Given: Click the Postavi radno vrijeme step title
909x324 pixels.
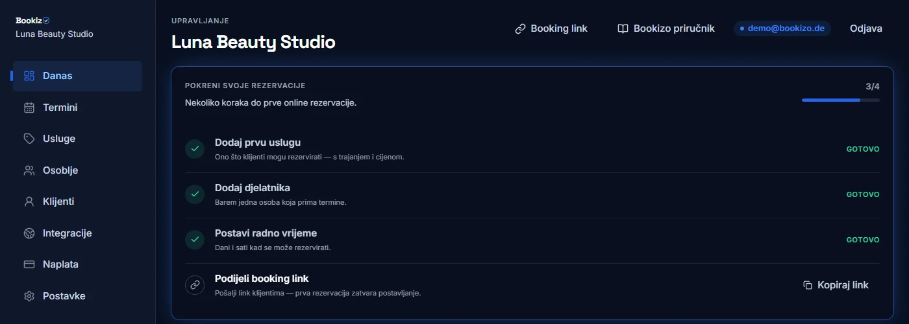Looking at the screenshot, I should point(266,233).
